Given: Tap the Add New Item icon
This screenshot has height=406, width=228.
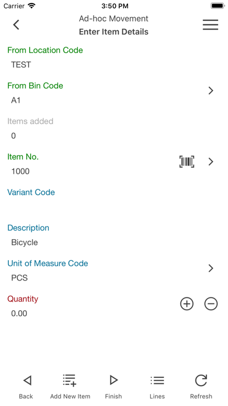Looking at the screenshot, I should click(70, 380).
